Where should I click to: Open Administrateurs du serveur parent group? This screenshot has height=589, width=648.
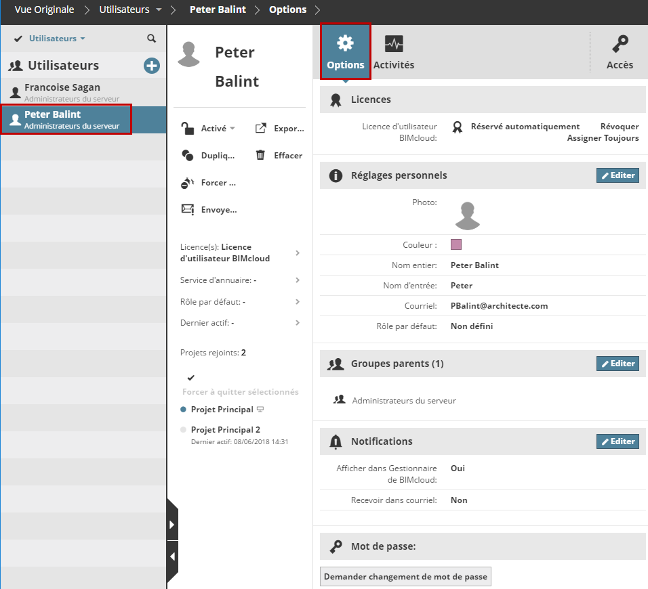click(x=404, y=400)
